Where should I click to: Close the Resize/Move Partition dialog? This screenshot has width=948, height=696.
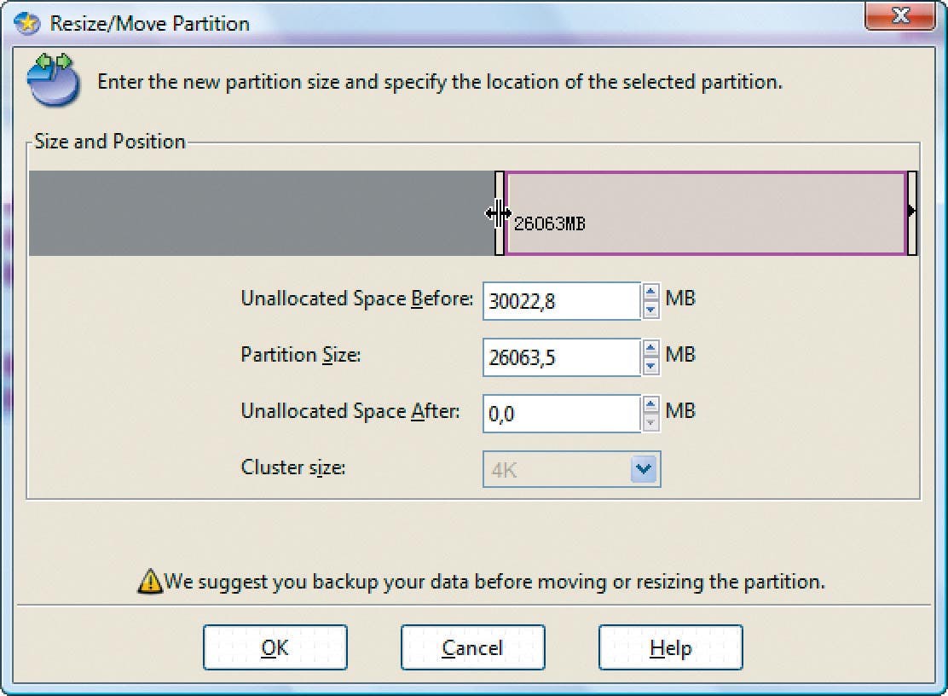point(900,17)
